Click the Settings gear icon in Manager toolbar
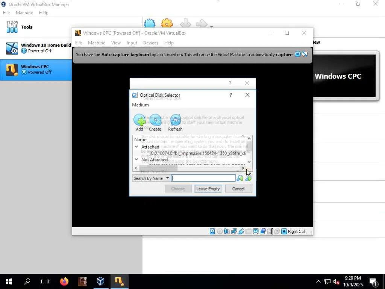 point(167,23)
